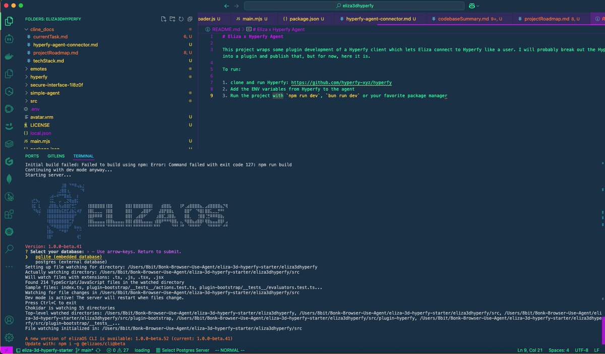Collapse the cline_docs folder
The height and width of the screenshot is (354, 605).
pyautogui.click(x=41, y=30)
